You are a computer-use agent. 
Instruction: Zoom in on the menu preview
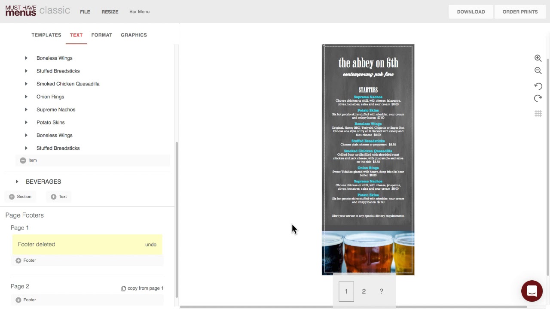tap(538, 58)
